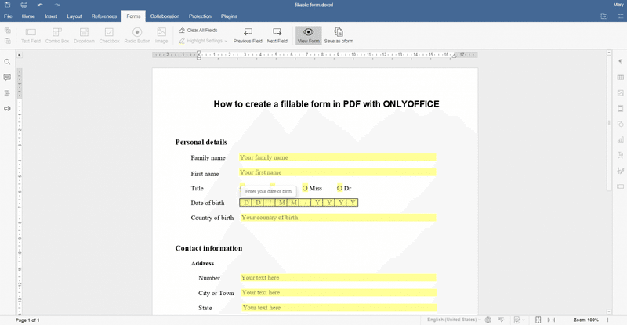The image size is (627, 325).
Task: Toggle spell checking in the status bar
Action: coord(501,320)
